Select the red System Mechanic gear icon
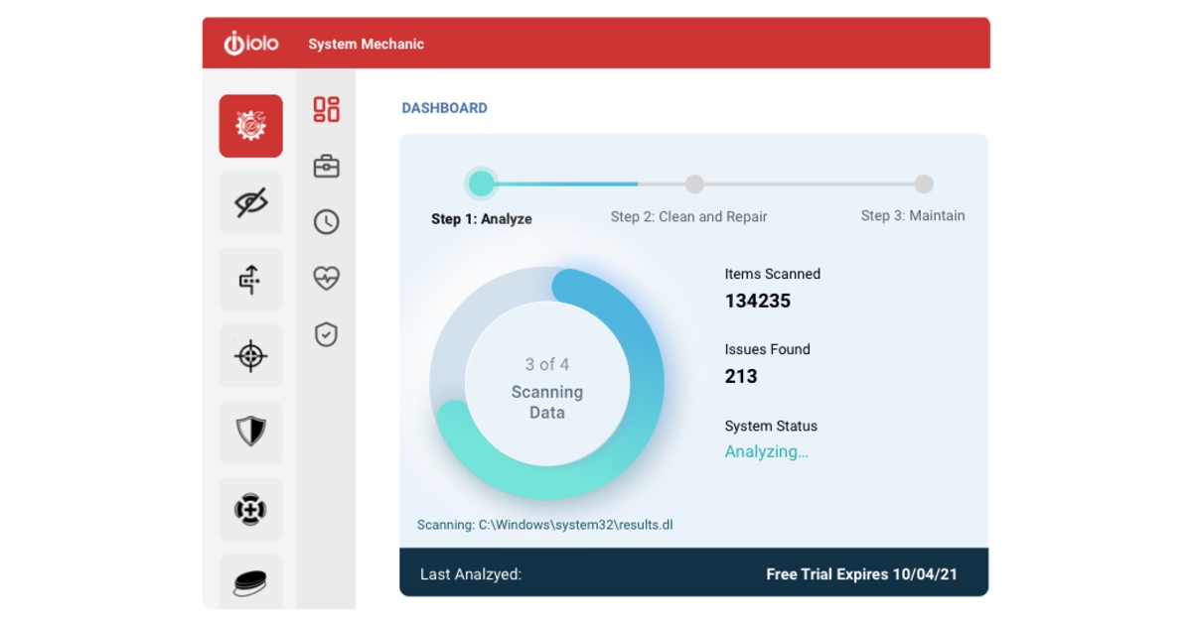 (250, 126)
